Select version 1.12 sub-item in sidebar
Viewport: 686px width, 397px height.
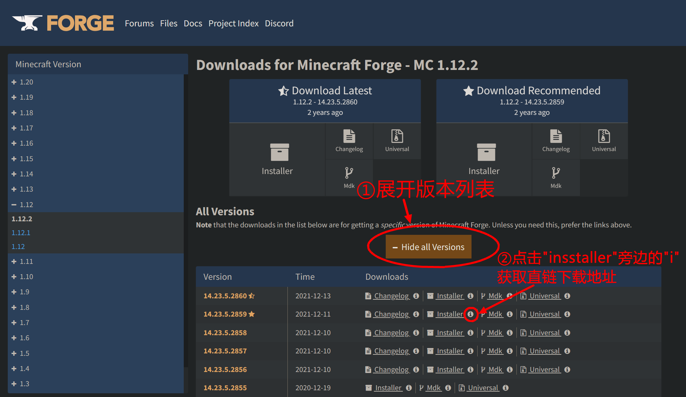(x=18, y=247)
